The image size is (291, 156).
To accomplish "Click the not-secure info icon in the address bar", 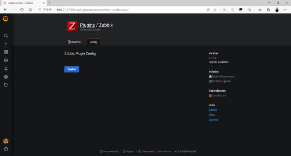I will (40, 10).
